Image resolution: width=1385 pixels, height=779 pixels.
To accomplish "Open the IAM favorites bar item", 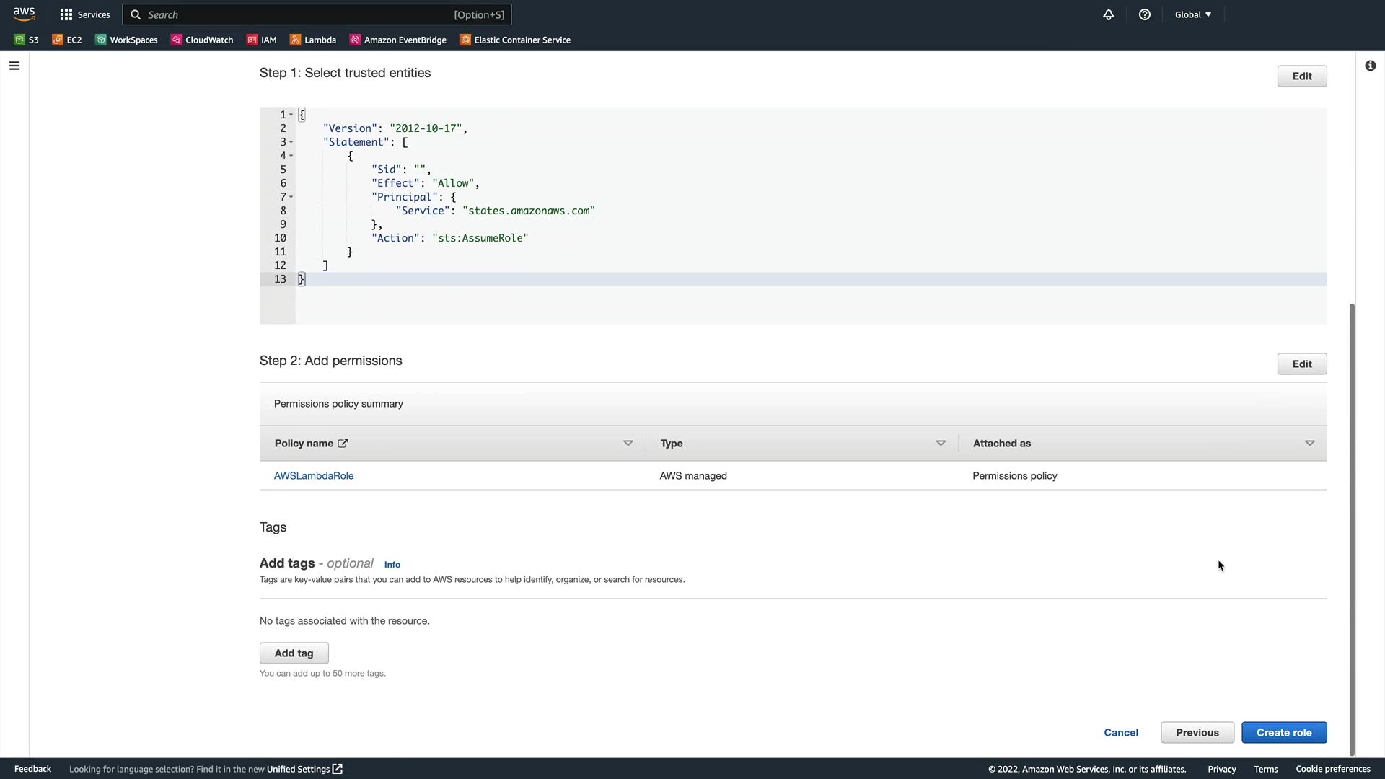I will 262,40.
